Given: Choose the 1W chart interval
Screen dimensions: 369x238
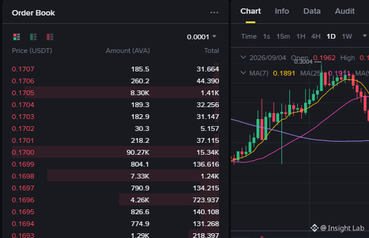Looking at the screenshot, I should (346, 36).
